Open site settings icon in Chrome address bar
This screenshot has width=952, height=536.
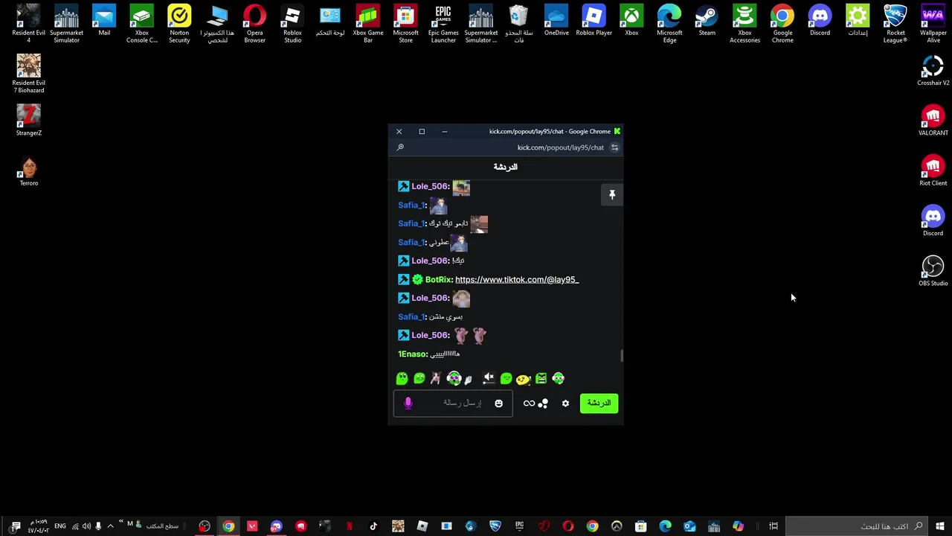pyautogui.click(x=614, y=147)
